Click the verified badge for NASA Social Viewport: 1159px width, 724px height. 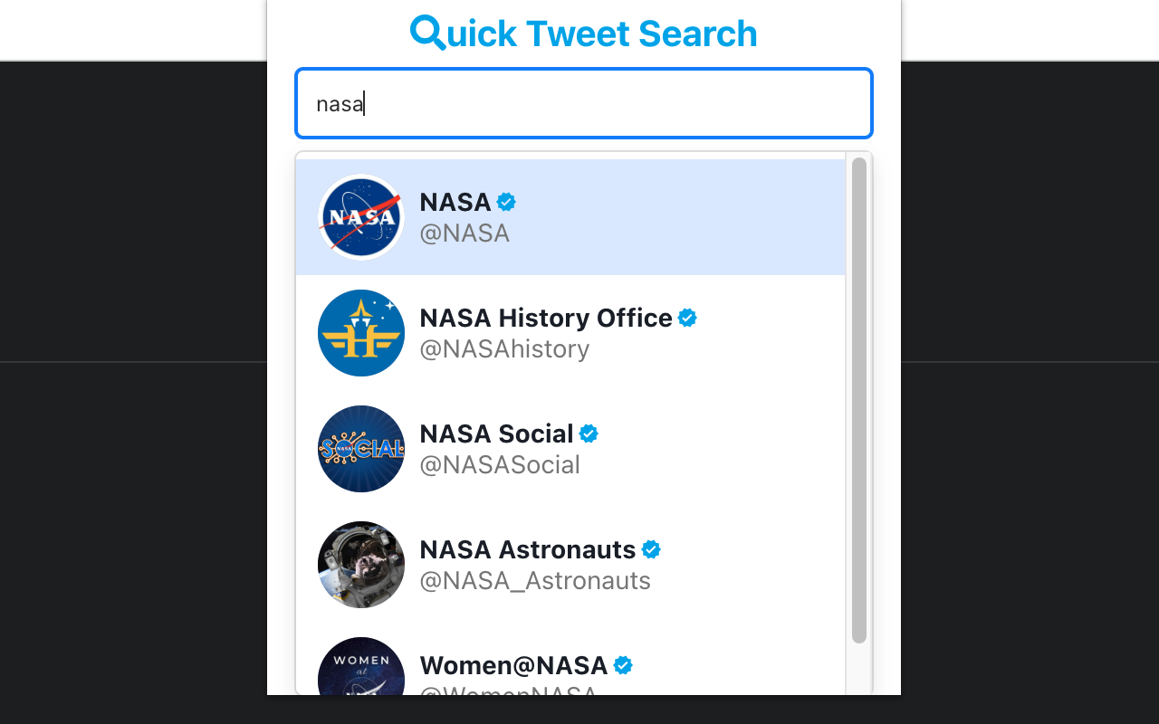coord(589,433)
